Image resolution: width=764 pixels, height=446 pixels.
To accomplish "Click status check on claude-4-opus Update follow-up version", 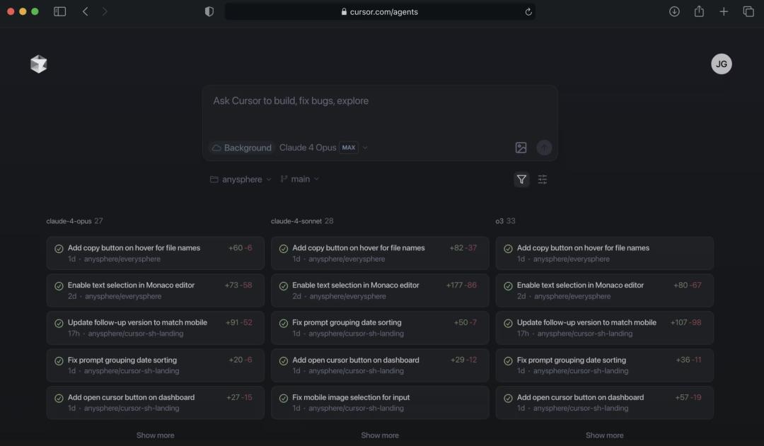I will click(59, 323).
